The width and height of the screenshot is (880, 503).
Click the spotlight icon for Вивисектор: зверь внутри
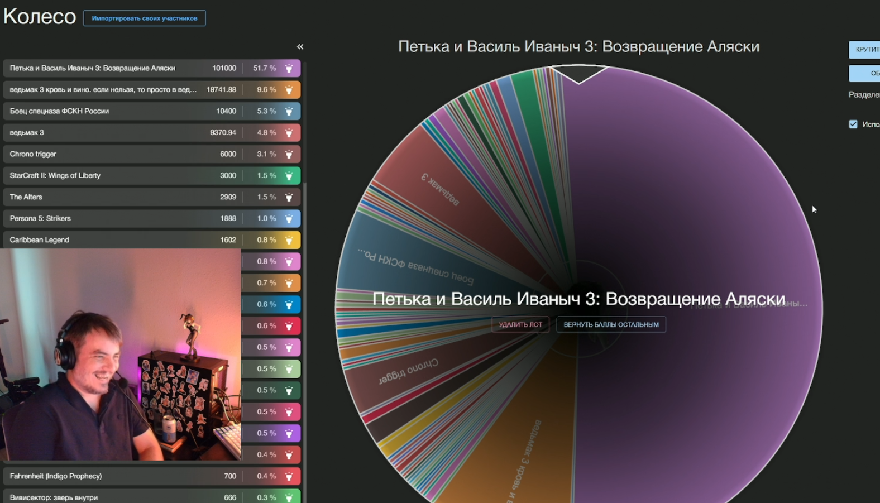[x=289, y=497]
